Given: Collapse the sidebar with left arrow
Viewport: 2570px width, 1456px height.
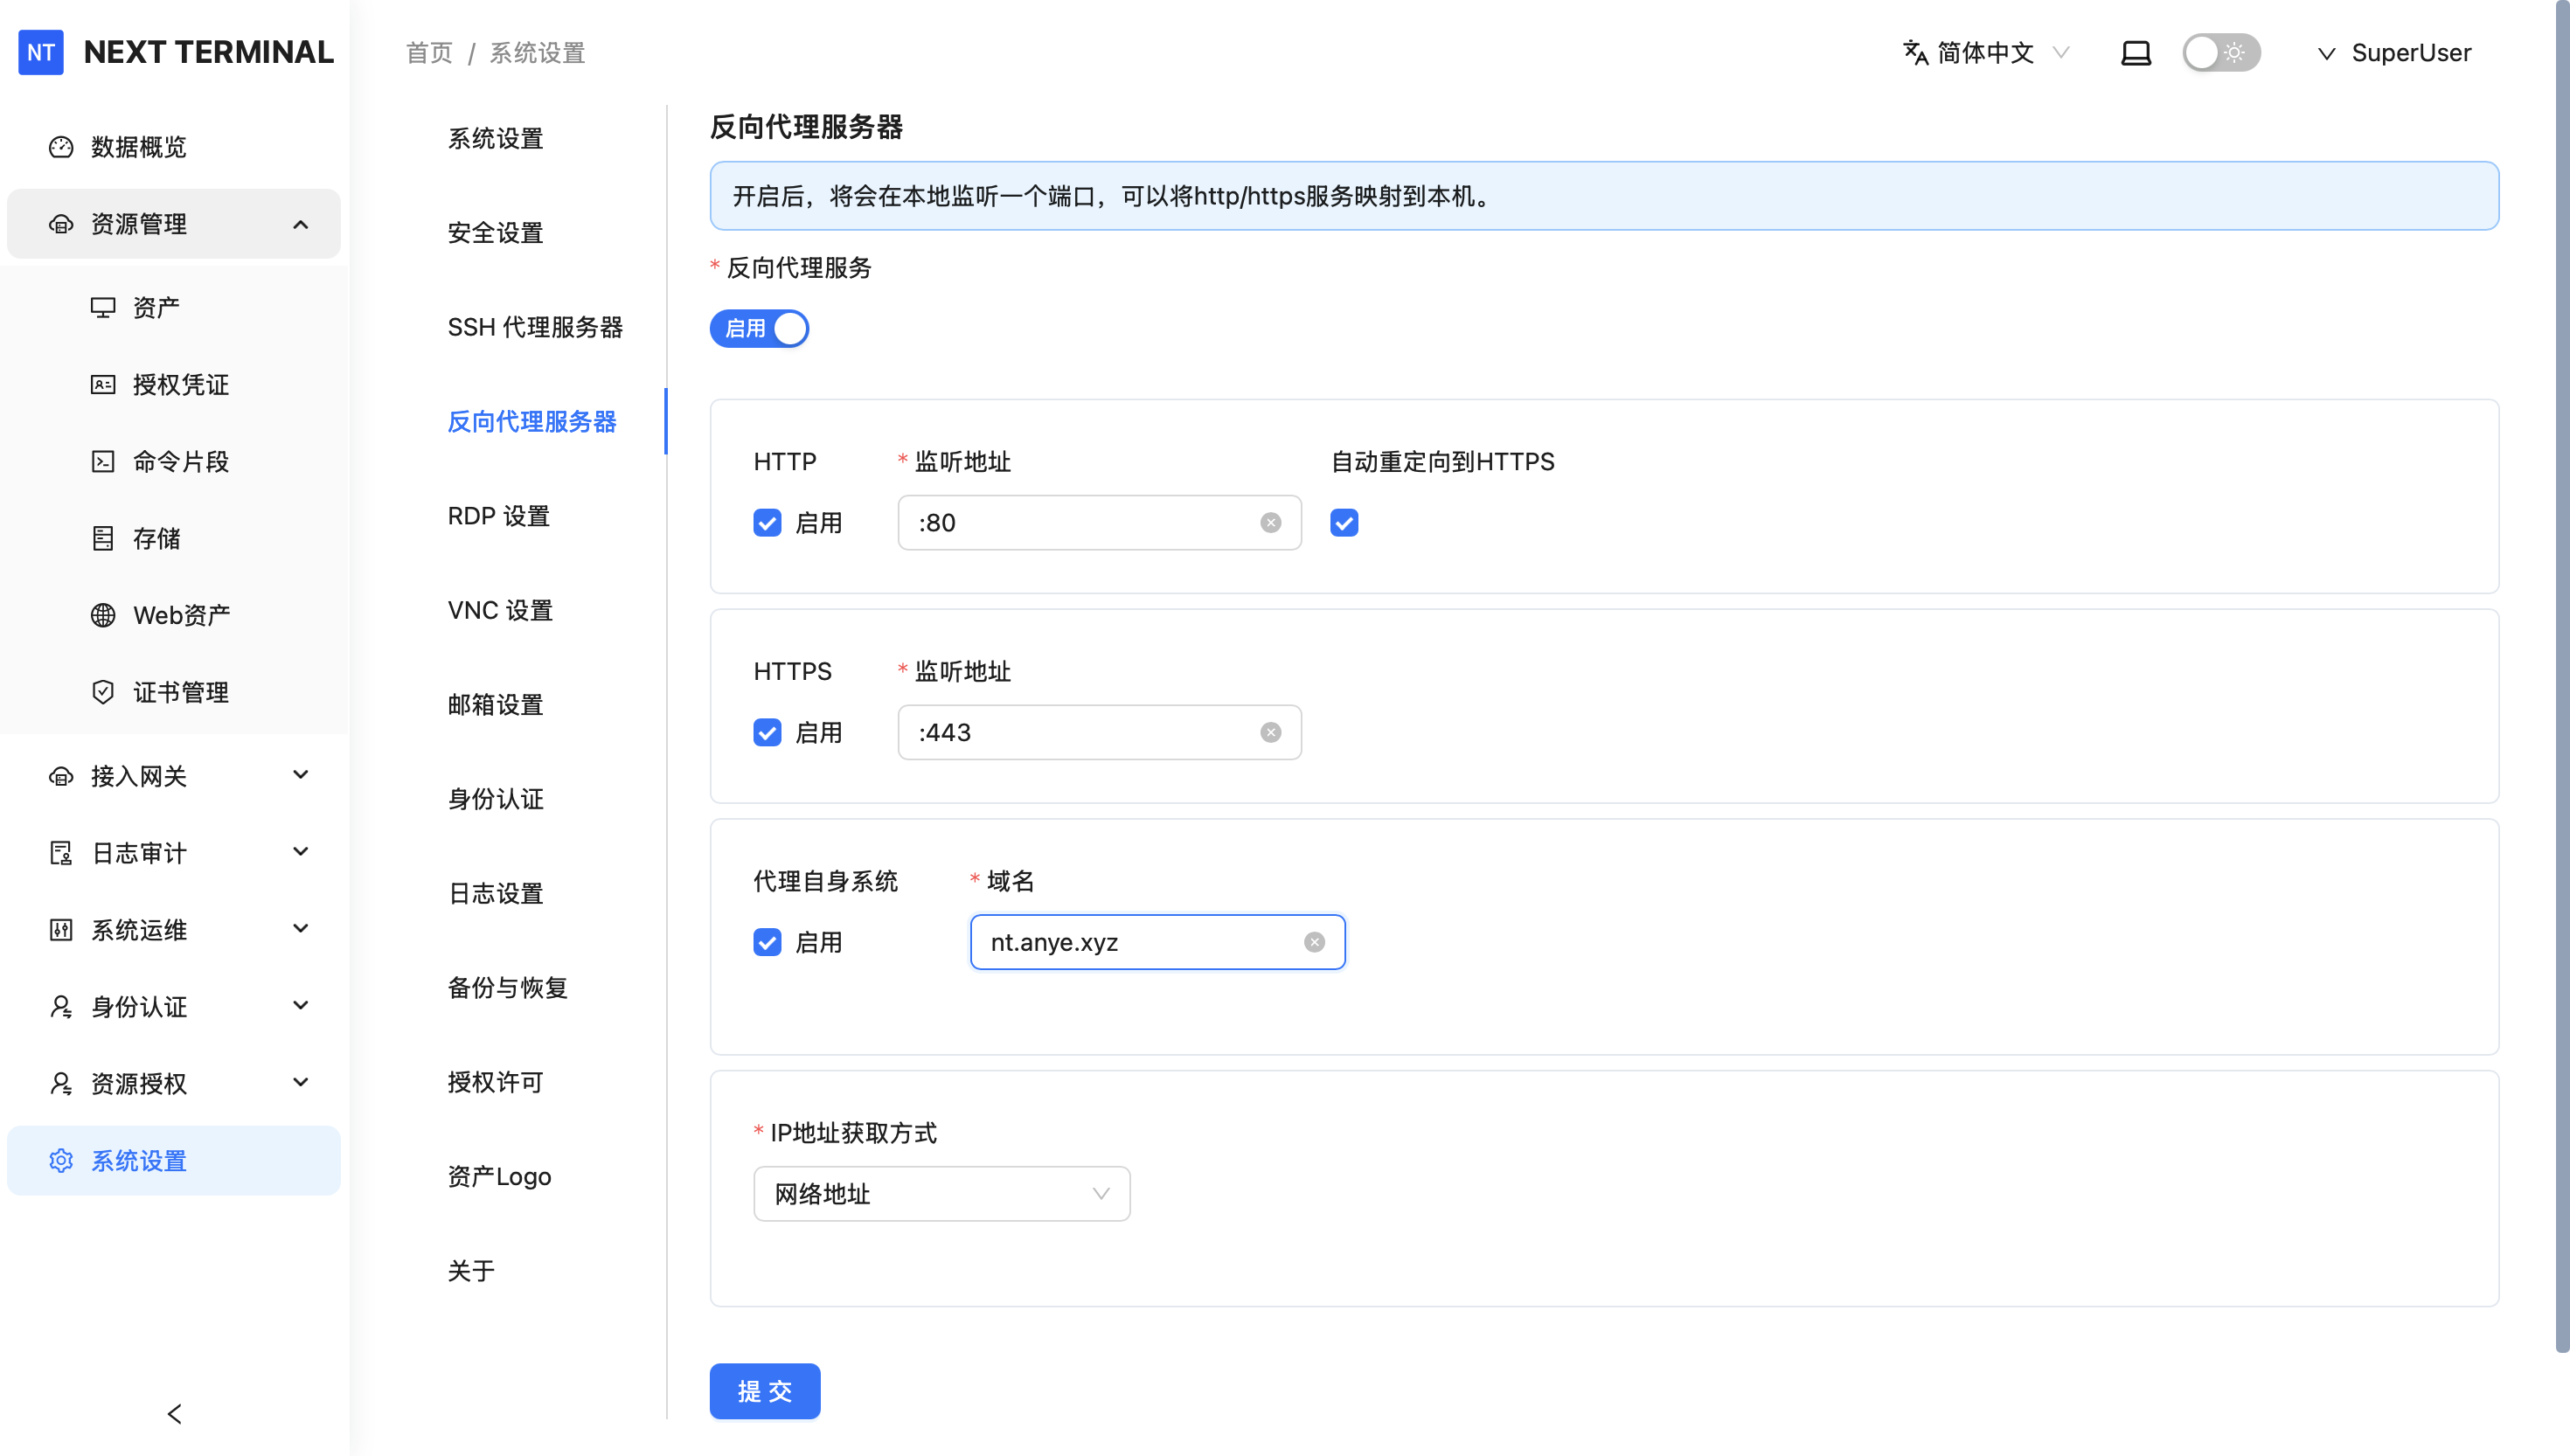Looking at the screenshot, I should [x=174, y=1413].
